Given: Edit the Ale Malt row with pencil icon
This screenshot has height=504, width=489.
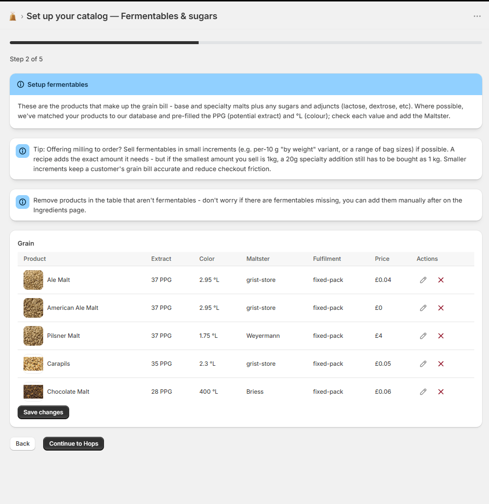Looking at the screenshot, I should click(423, 280).
